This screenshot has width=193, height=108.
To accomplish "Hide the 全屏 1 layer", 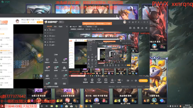I will click(45, 45).
